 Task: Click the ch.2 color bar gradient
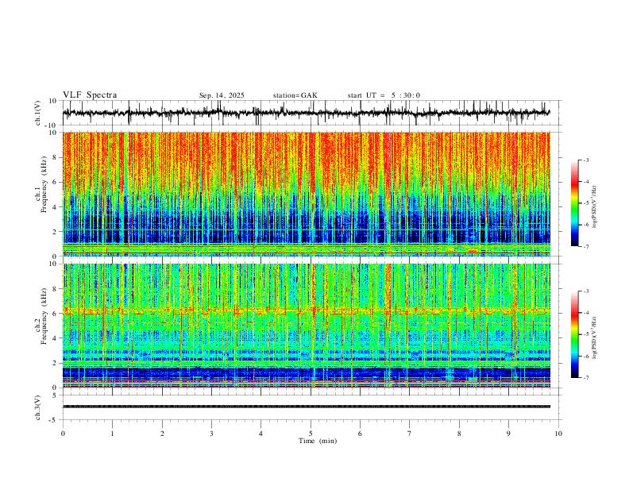574,334
